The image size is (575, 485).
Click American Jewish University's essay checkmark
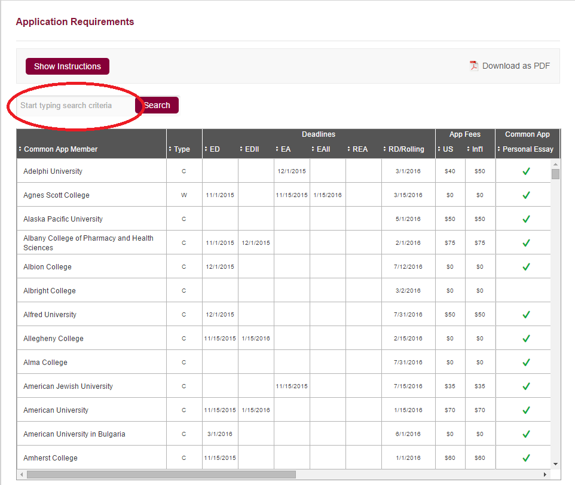click(526, 386)
